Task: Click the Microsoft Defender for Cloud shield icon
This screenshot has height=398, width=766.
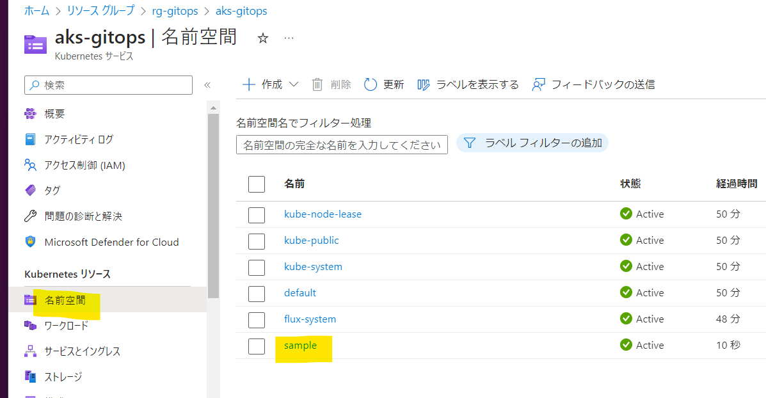Action: pyautogui.click(x=30, y=242)
